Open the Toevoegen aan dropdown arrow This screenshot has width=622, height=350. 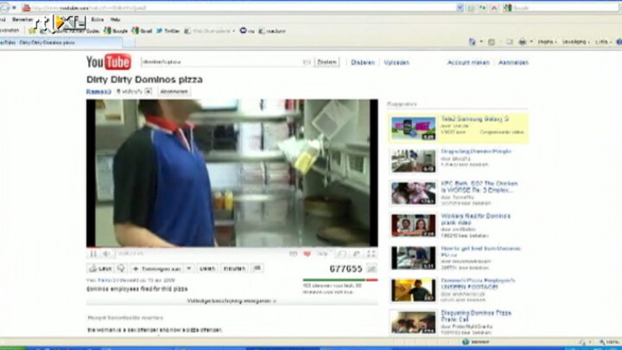[x=189, y=269]
